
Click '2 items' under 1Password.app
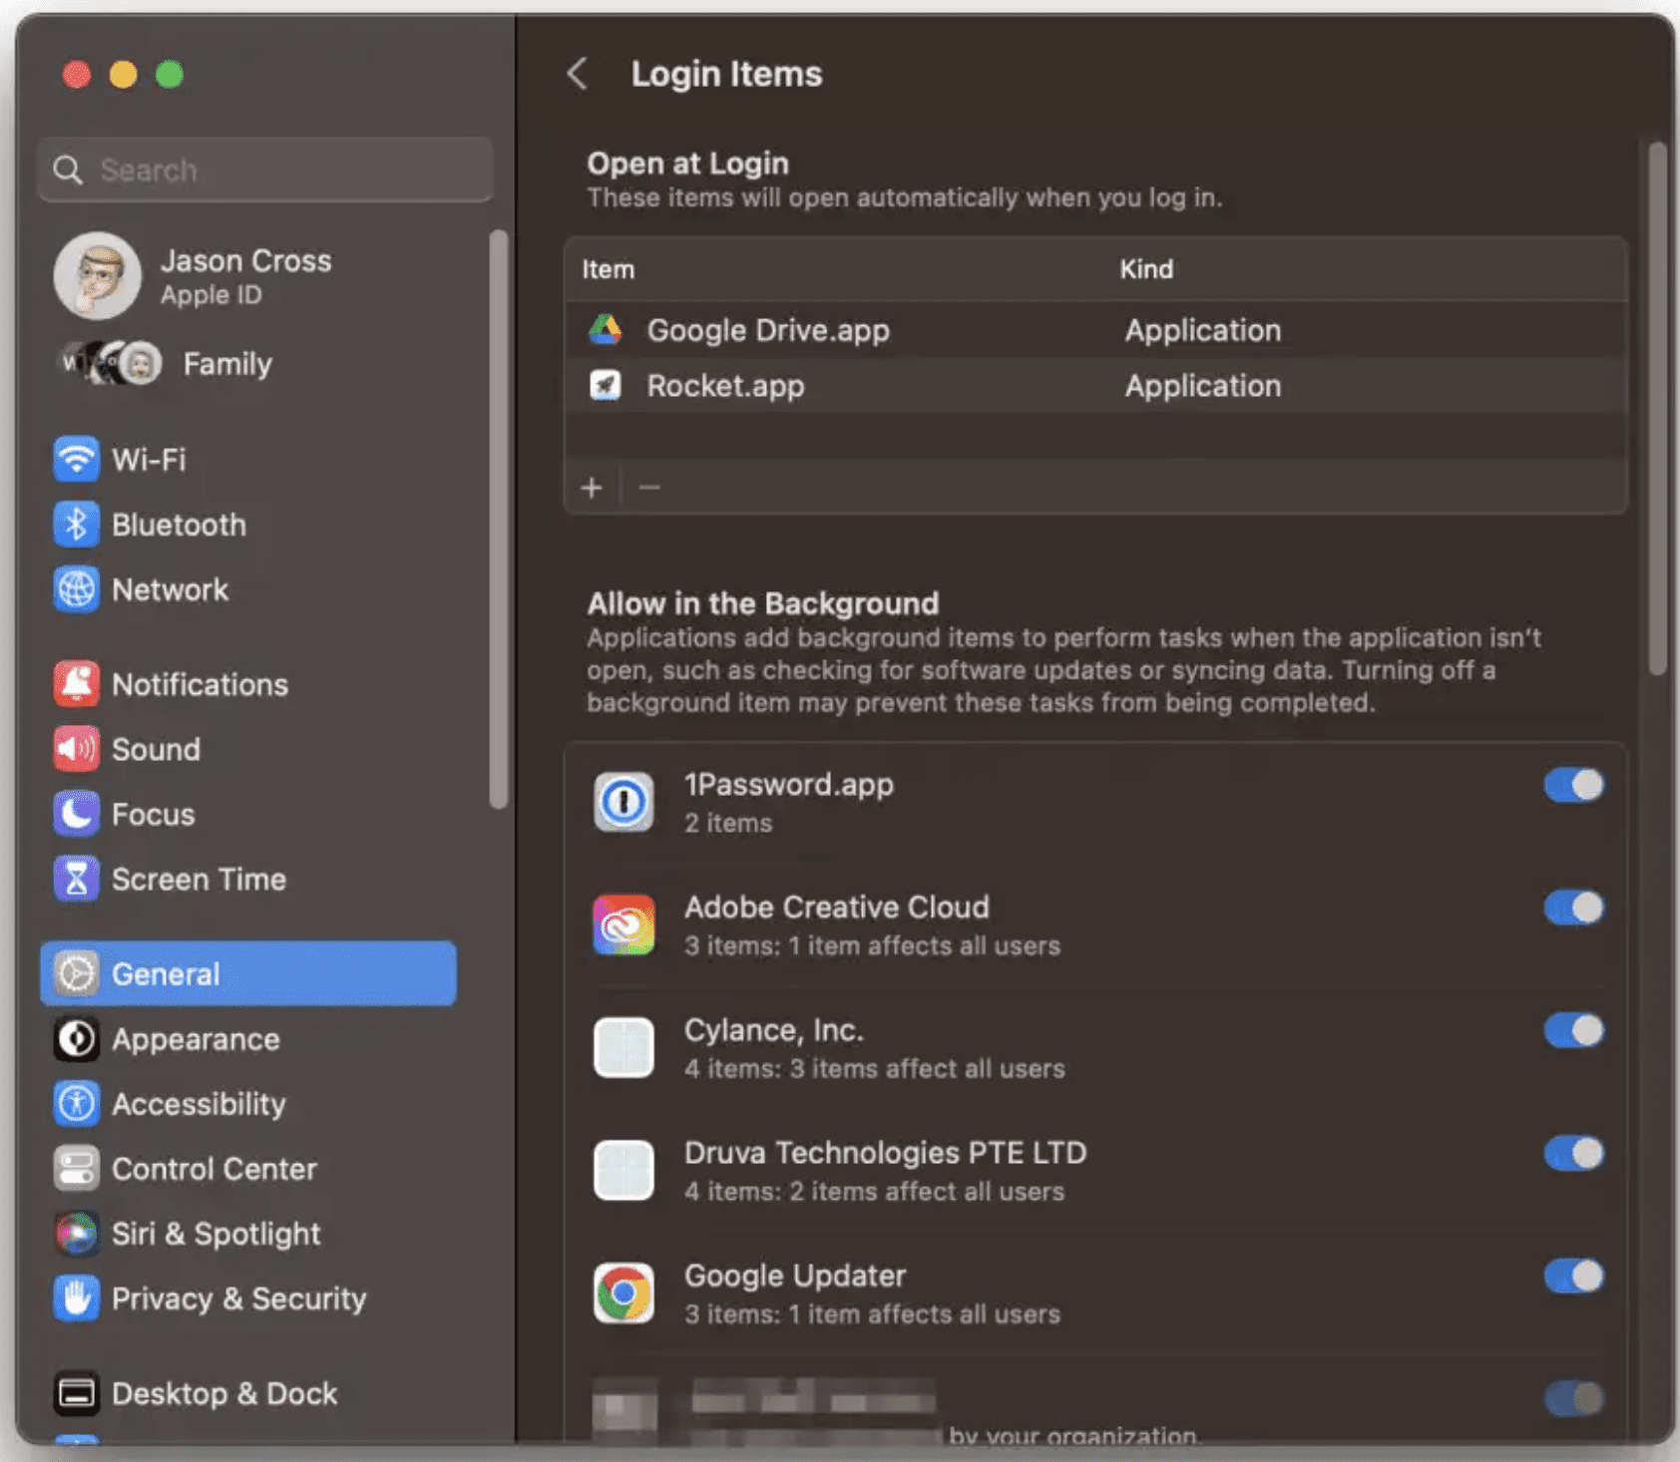tap(728, 823)
